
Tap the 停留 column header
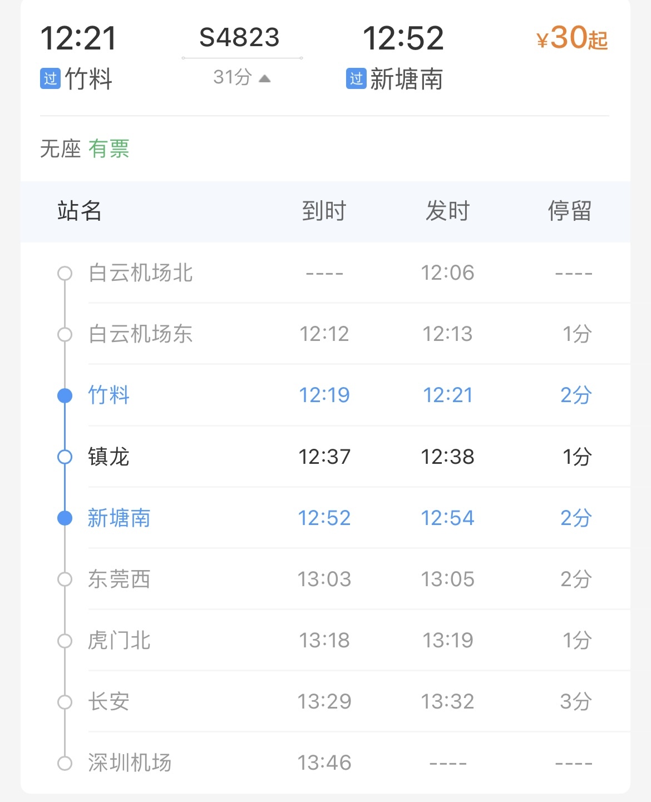point(570,211)
